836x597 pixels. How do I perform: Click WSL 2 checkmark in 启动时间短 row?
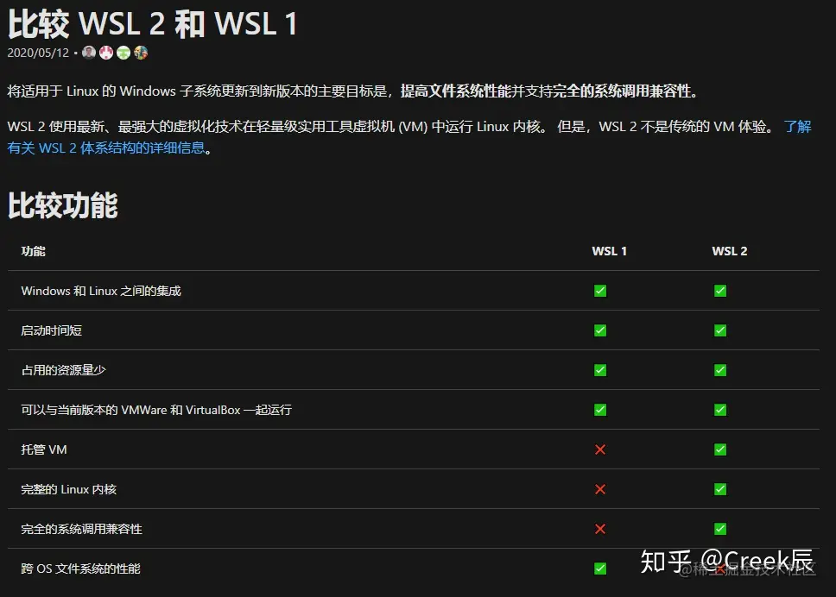(720, 330)
